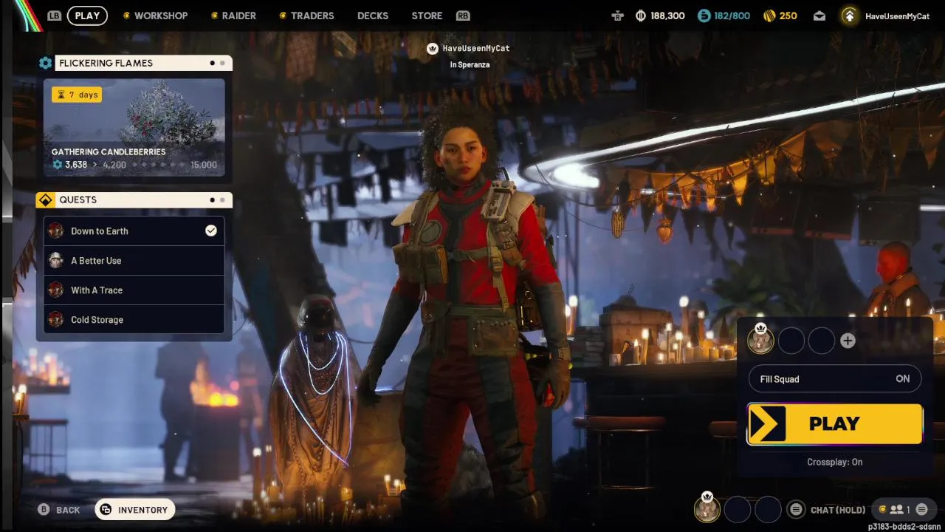The image size is (945, 532).
Task: Click the B BACK button
Action: point(59,510)
